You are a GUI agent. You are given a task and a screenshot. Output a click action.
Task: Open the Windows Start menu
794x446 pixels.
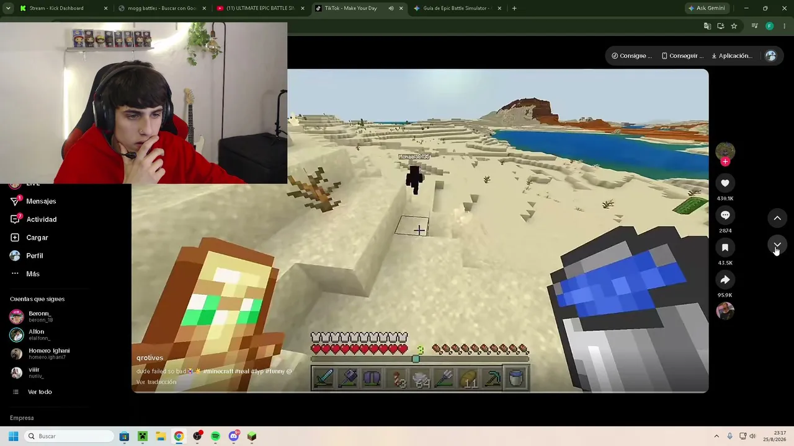coord(13,436)
